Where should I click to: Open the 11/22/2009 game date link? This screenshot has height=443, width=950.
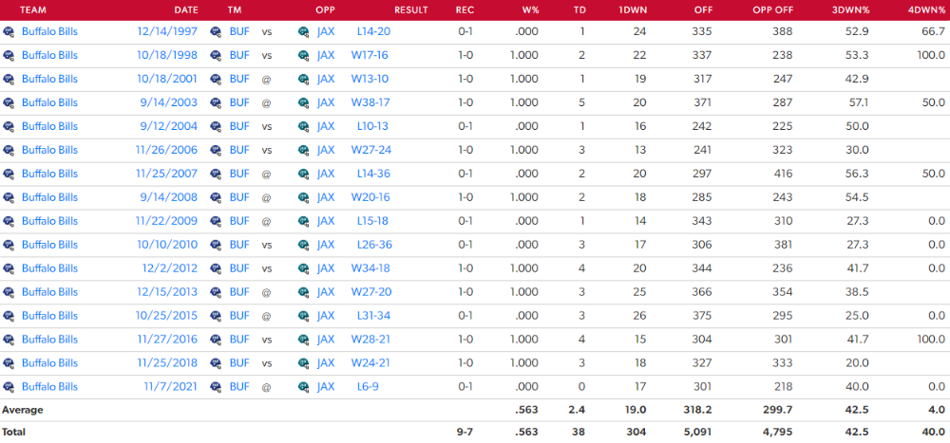166,221
